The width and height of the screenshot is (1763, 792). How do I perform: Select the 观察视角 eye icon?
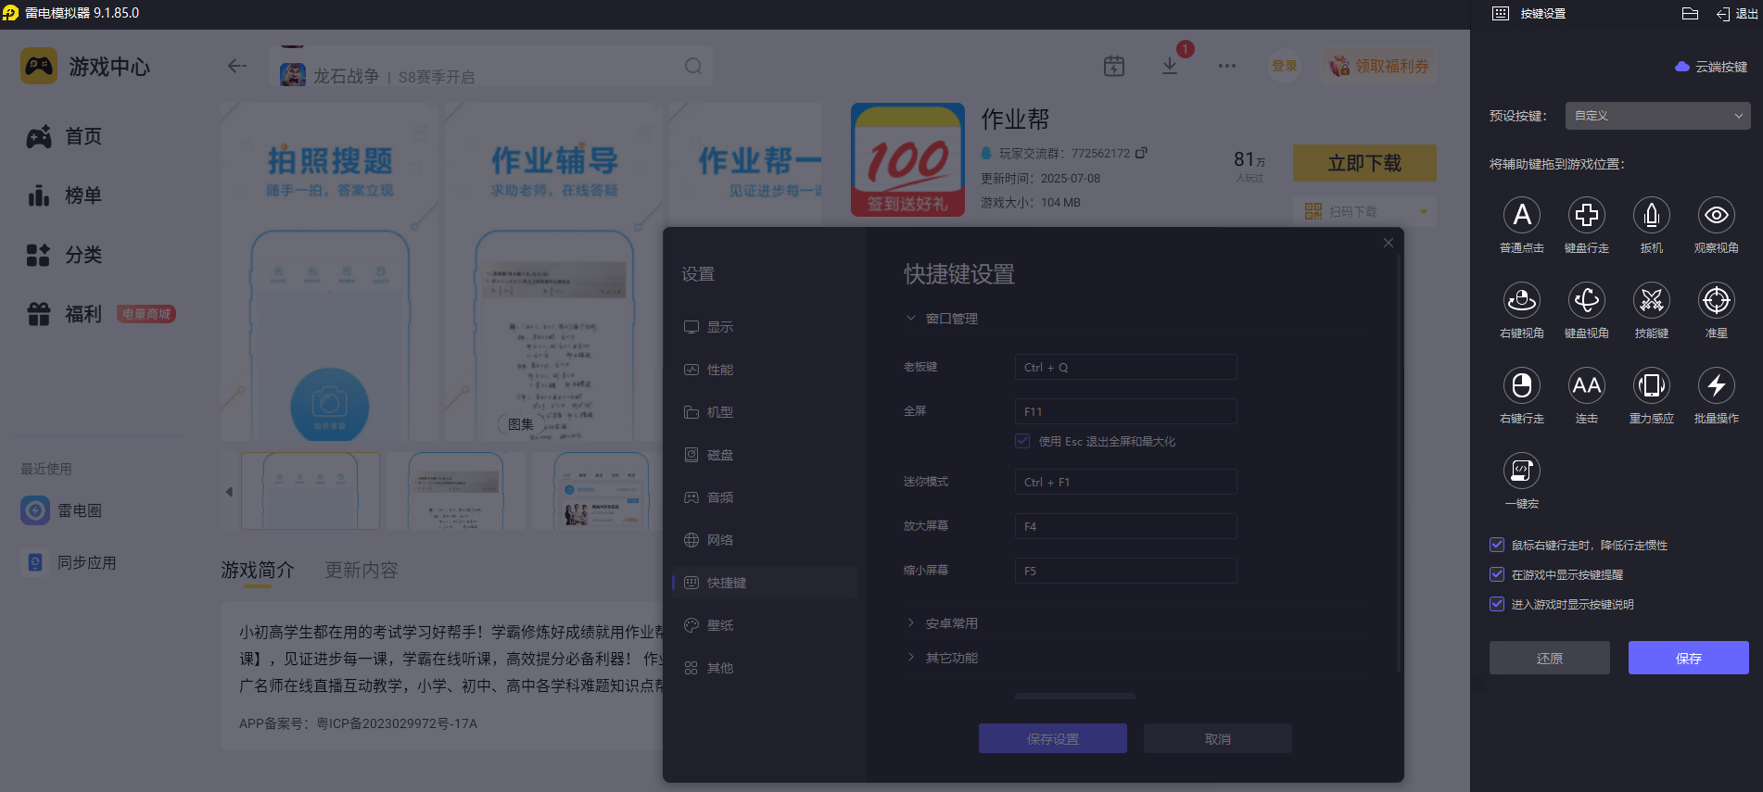pos(1717,215)
